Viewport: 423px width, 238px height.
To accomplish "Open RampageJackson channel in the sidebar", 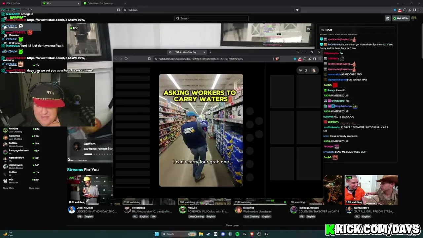I will [21, 152].
